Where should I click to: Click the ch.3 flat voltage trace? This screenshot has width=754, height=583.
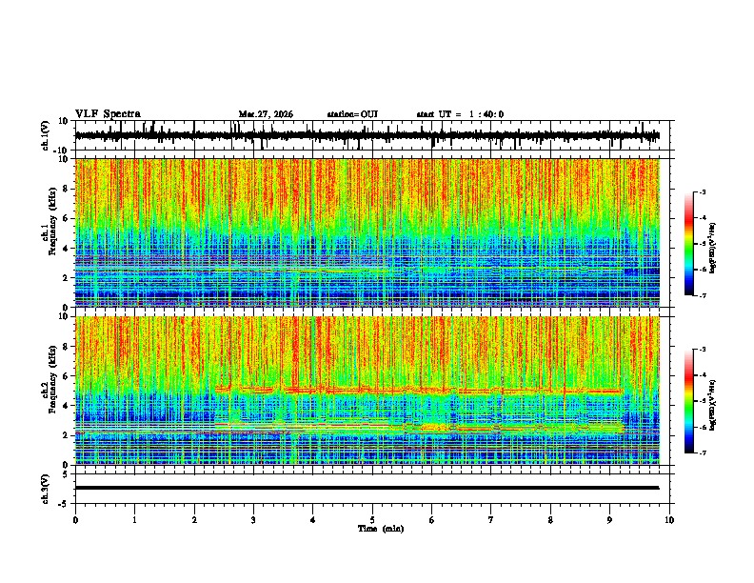367,488
